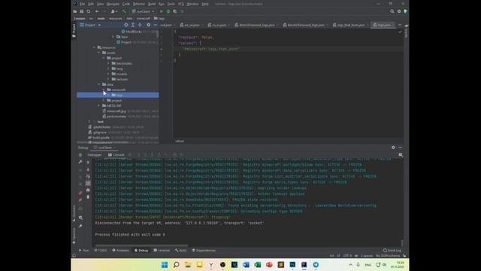Expand the models folder
481x271 pixels.
[108, 74]
